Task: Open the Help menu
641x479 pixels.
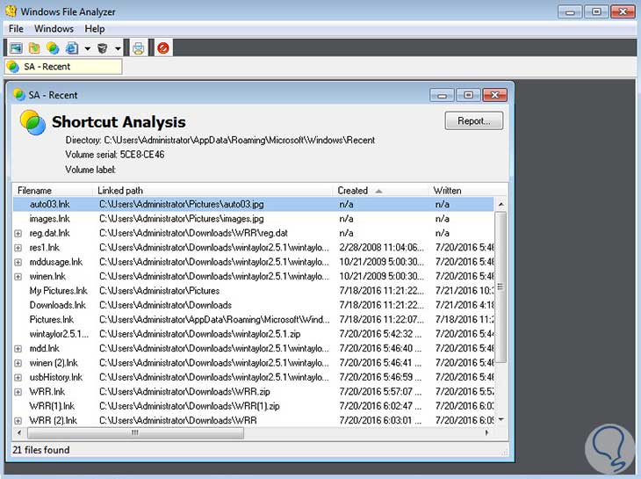Action: tap(95, 29)
